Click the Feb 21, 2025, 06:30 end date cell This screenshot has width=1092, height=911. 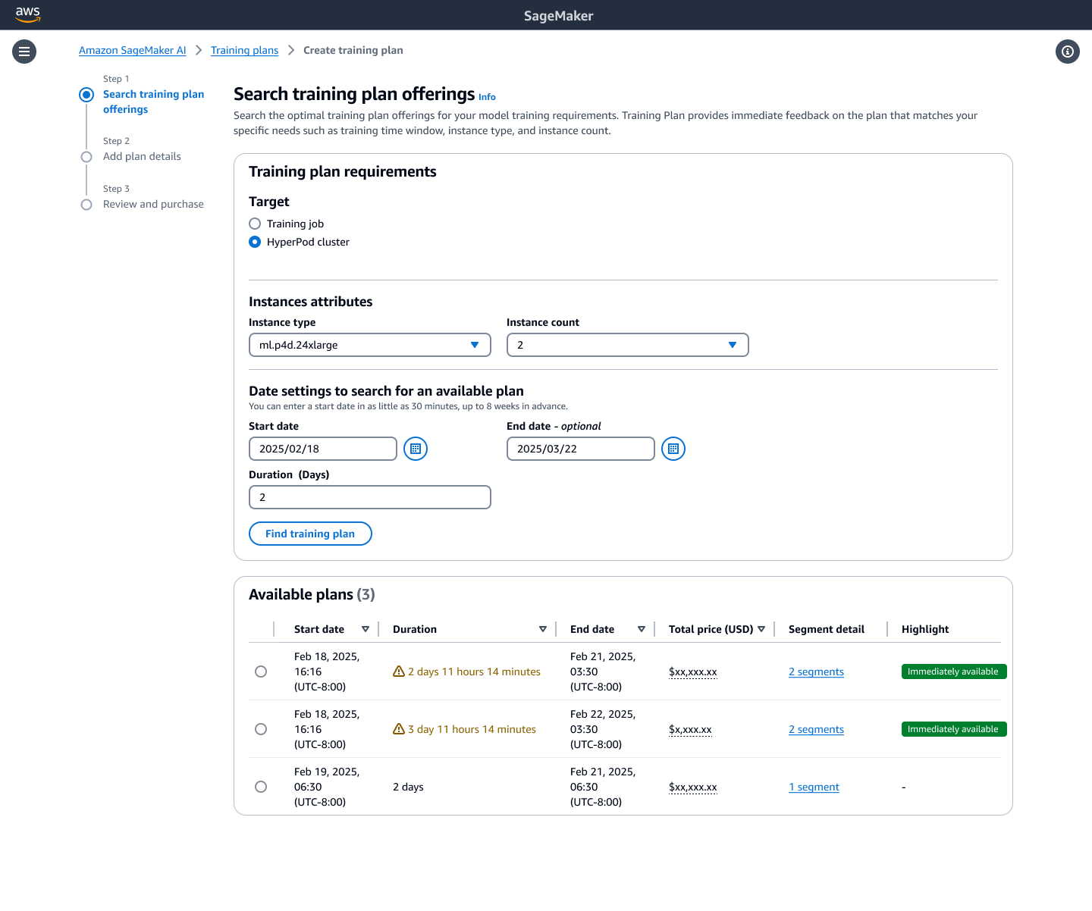pos(603,787)
